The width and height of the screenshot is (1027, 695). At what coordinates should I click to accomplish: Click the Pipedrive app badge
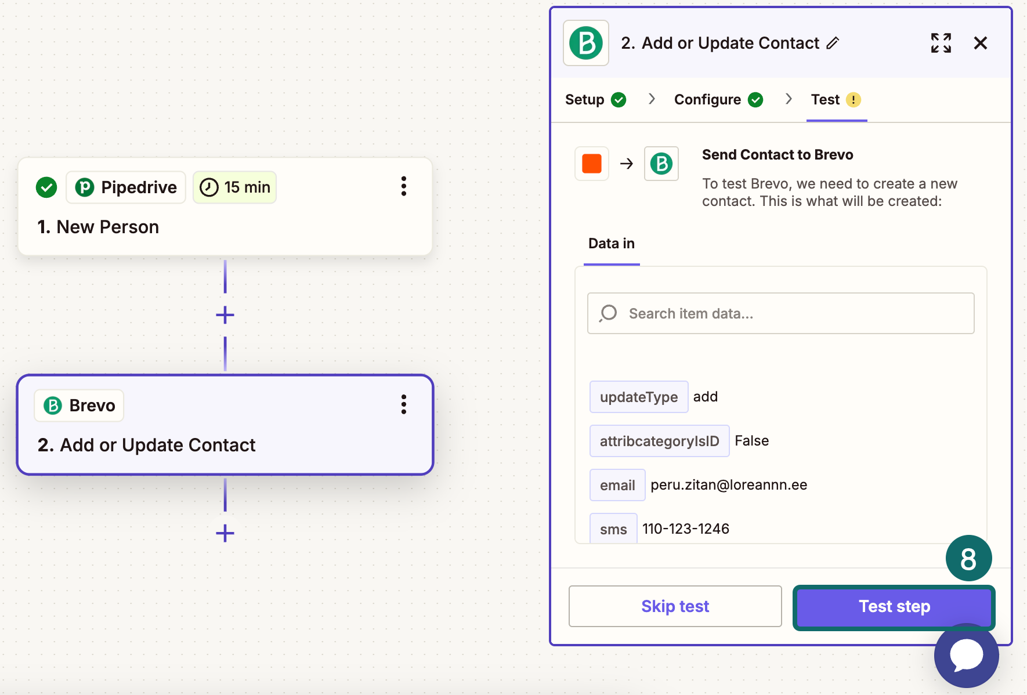(126, 187)
